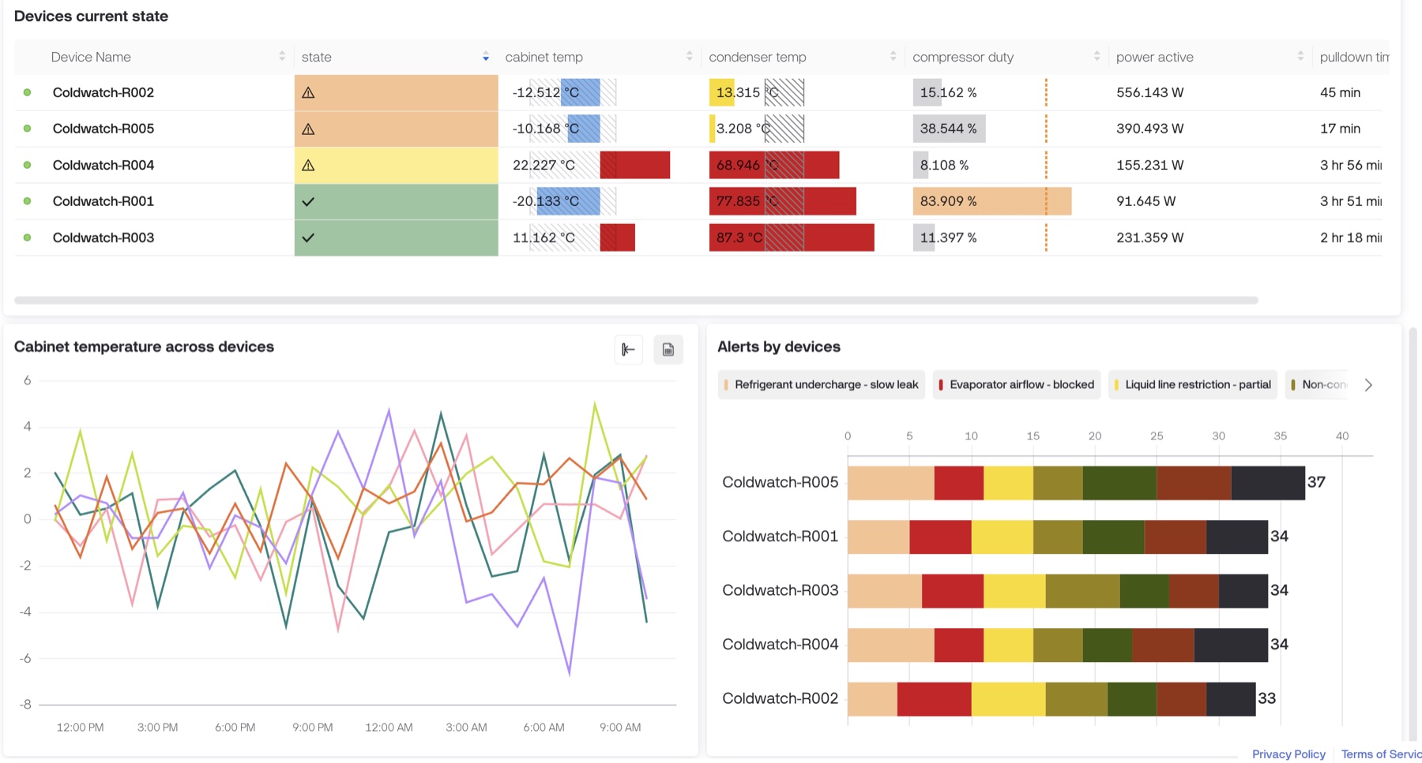Open device Coldwatch-R003 in table
The height and width of the screenshot is (763, 1422).
tap(103, 238)
